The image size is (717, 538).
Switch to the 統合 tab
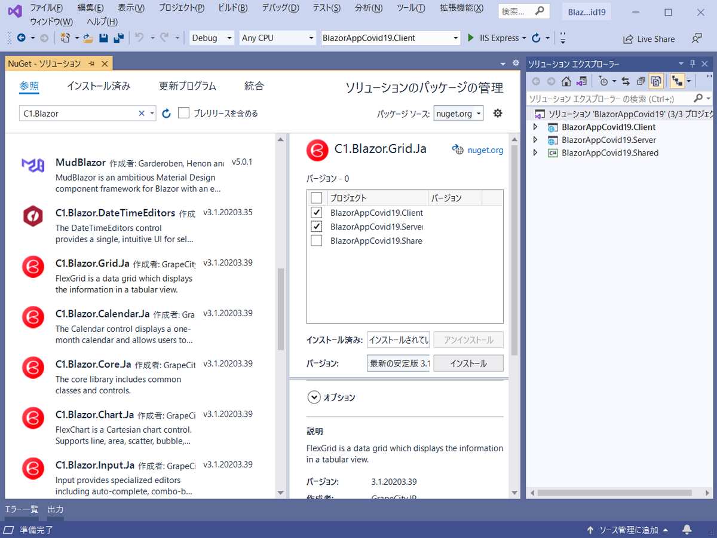(x=254, y=86)
